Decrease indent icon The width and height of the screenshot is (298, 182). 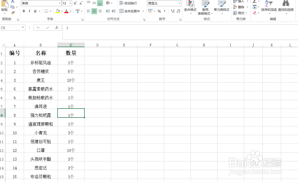(x=108, y=11)
